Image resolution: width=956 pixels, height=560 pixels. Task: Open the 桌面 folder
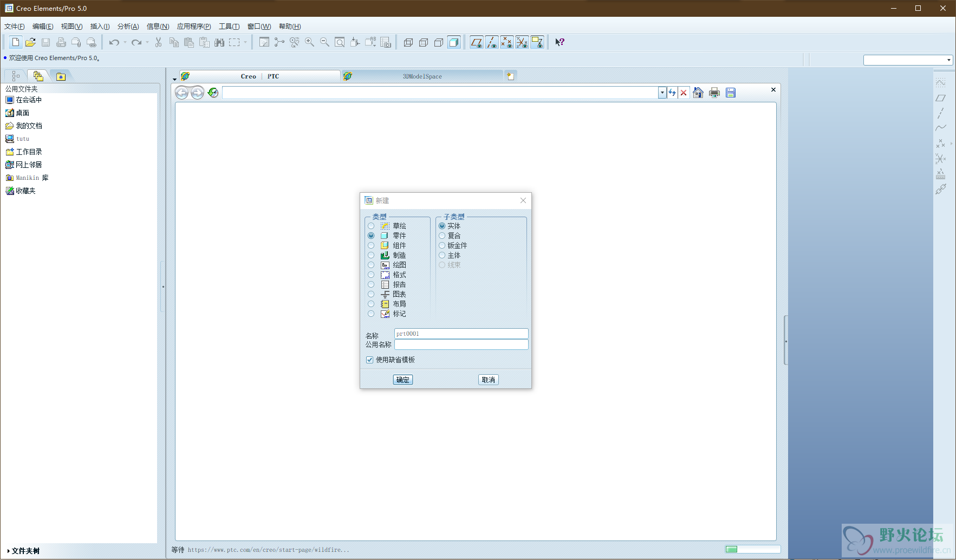click(17, 113)
